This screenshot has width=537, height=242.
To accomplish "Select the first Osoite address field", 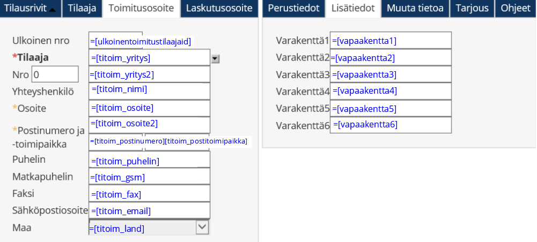I will [149, 108].
